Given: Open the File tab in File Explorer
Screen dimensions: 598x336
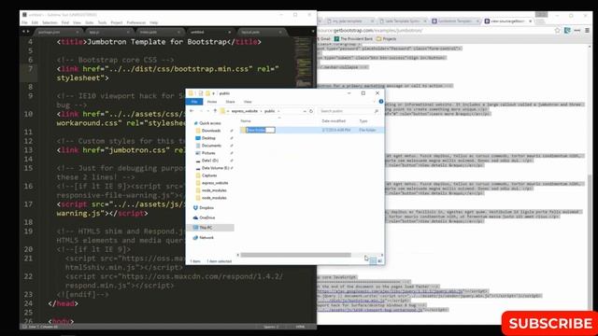Looking at the screenshot, I should point(194,102).
